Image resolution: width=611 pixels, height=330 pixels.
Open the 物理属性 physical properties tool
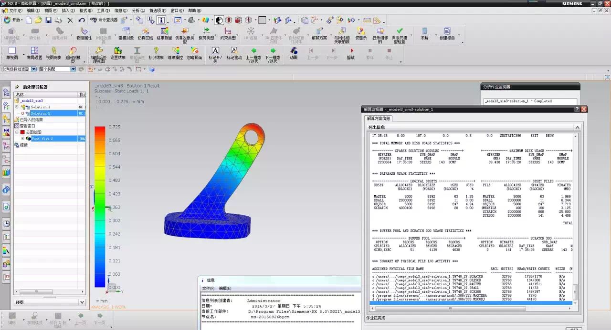click(x=84, y=34)
